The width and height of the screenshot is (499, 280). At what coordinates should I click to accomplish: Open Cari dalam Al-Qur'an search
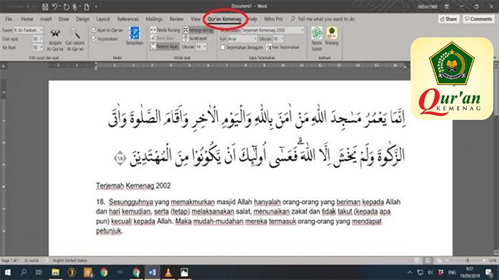(75, 40)
